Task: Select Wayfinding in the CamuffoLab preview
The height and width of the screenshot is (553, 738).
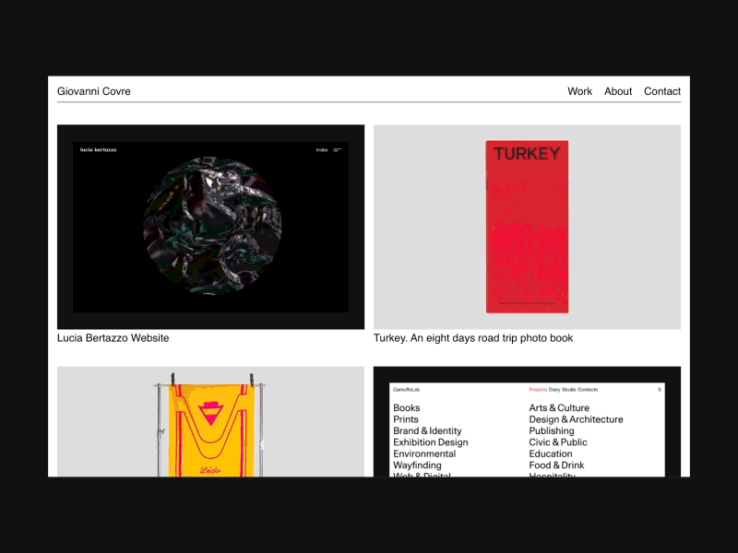Action: tap(418, 465)
